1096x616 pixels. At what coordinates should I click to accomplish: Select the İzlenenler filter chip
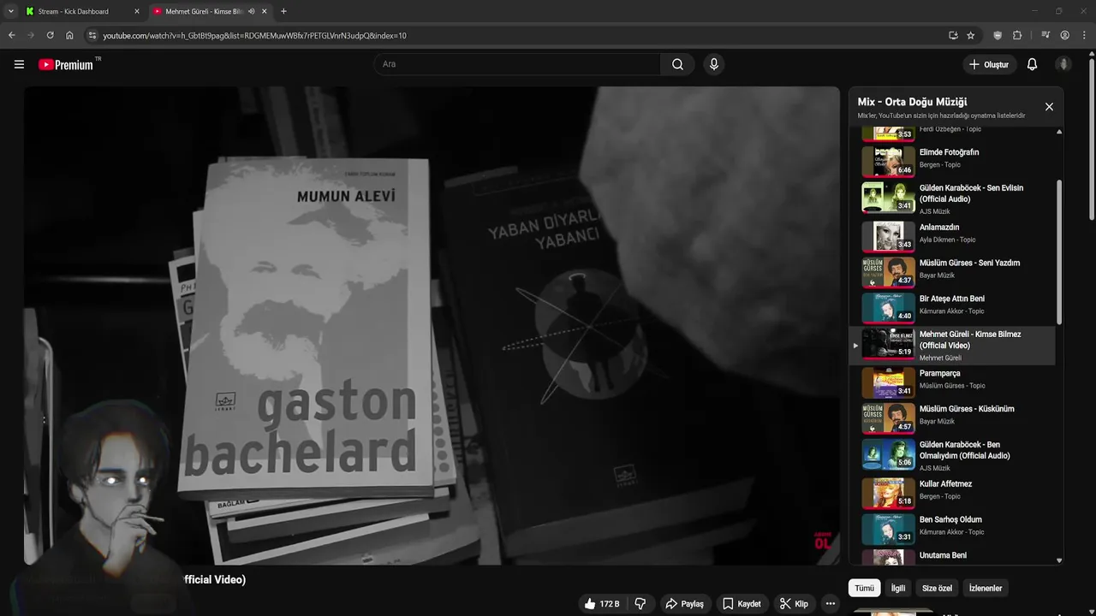pyautogui.click(x=986, y=588)
